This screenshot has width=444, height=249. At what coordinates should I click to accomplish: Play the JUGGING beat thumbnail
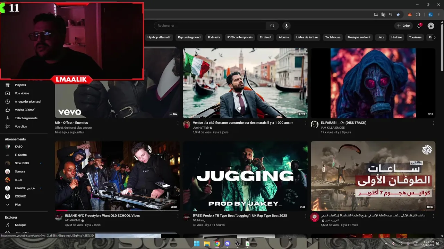point(245,176)
